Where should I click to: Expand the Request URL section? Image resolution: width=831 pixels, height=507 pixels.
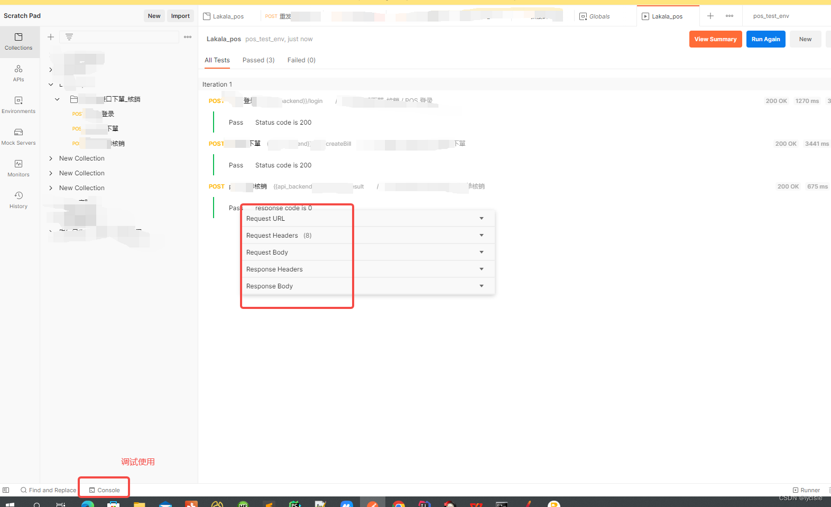coord(368,218)
